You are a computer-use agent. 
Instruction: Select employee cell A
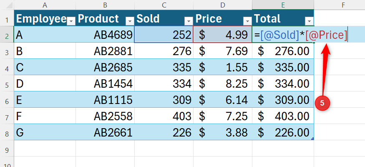coord(45,34)
